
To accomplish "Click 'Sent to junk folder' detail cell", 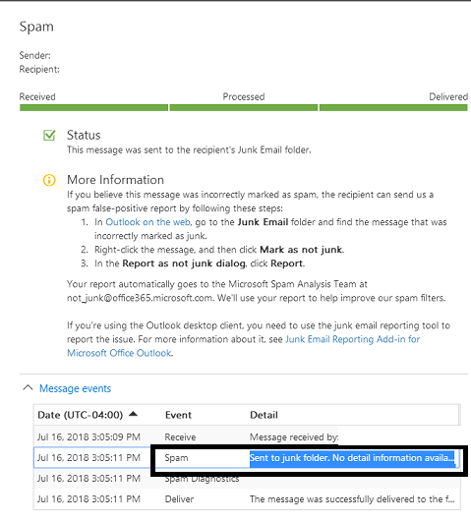I will click(x=352, y=458).
